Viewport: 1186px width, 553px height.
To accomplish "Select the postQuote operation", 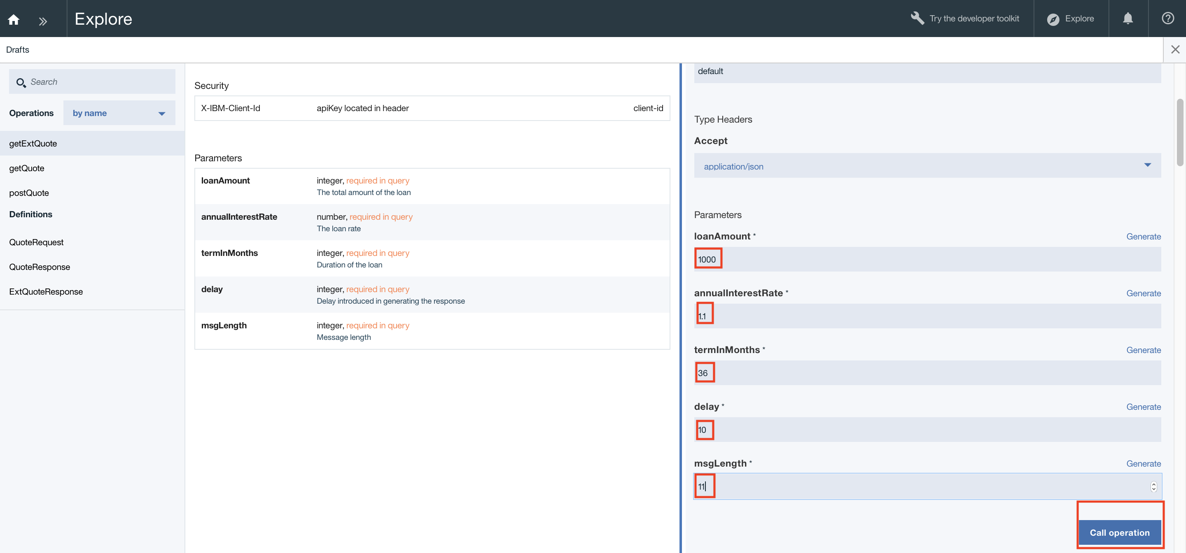I will click(92, 193).
